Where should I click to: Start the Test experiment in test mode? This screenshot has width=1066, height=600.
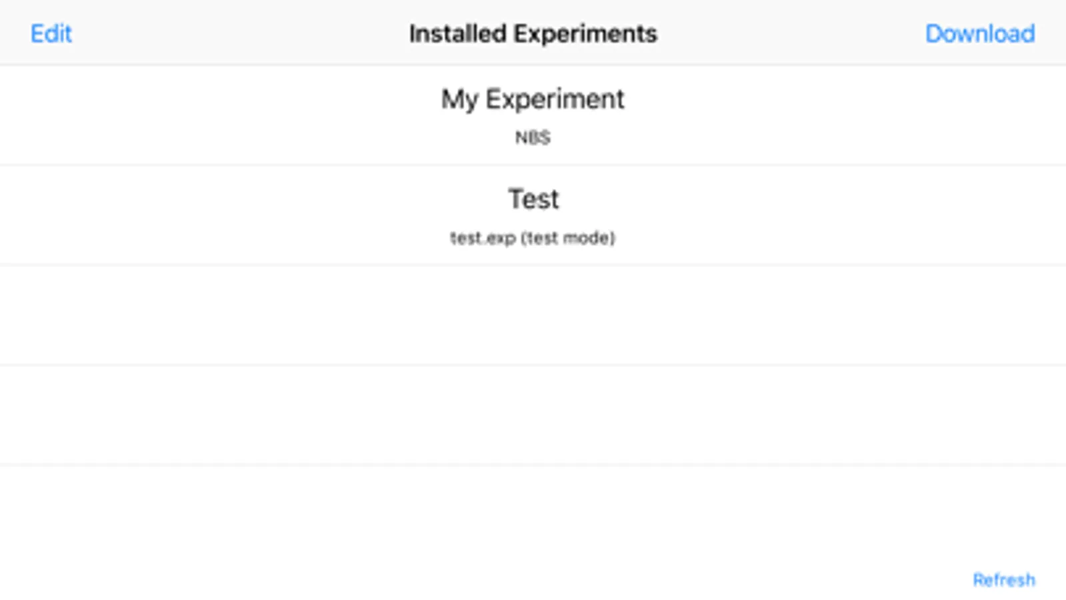[533, 215]
